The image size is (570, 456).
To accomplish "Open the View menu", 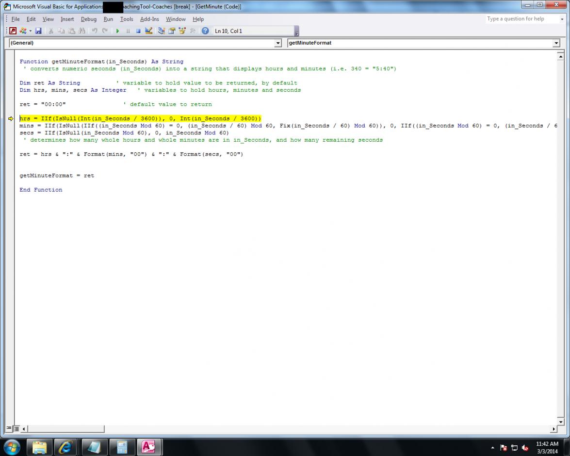I will tap(48, 19).
